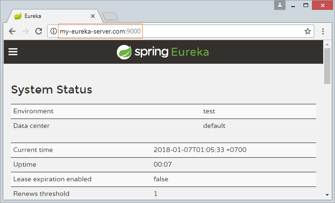Click the Spring Eureka leaf logo
Screen dimensions: 335x203
124,52
